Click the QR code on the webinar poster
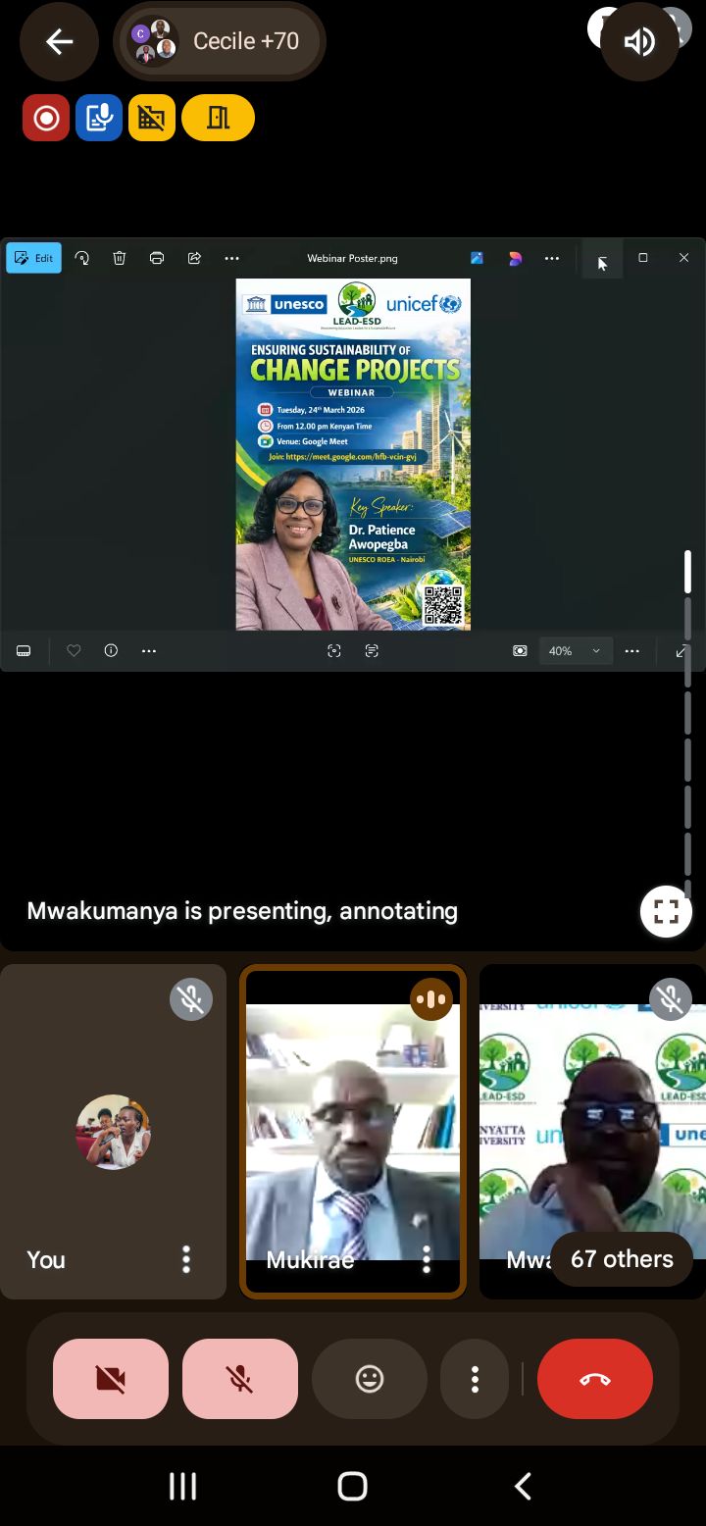 (x=443, y=605)
